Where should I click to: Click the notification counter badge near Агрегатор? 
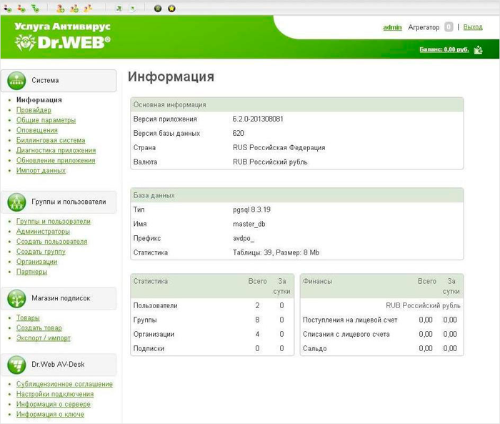point(449,27)
